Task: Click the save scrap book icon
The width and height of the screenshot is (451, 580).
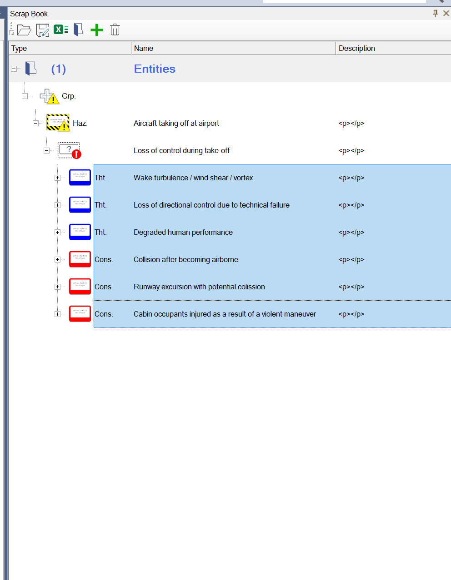Action: (x=42, y=30)
